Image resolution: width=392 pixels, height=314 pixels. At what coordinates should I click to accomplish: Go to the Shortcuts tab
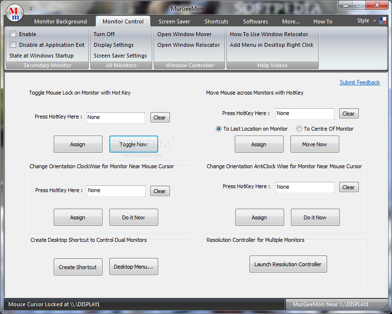216,21
